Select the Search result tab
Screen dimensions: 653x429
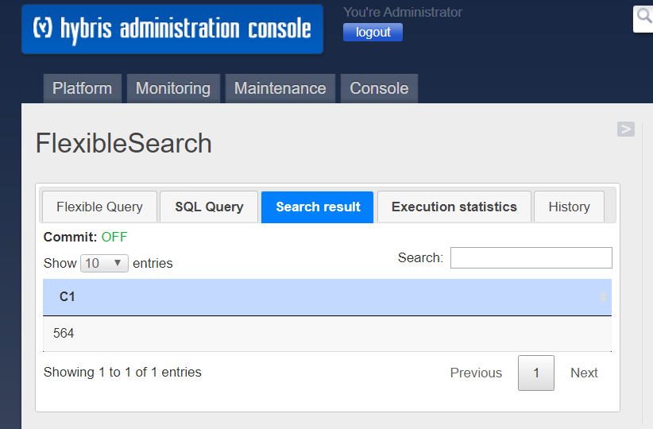click(x=317, y=207)
